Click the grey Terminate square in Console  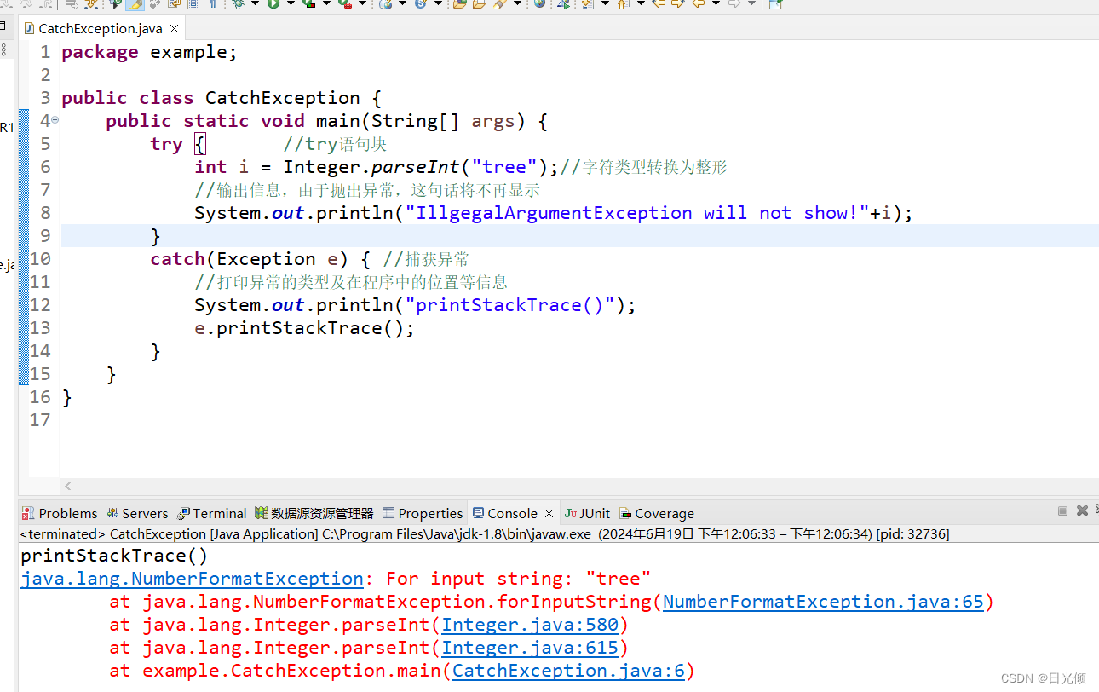click(1062, 510)
